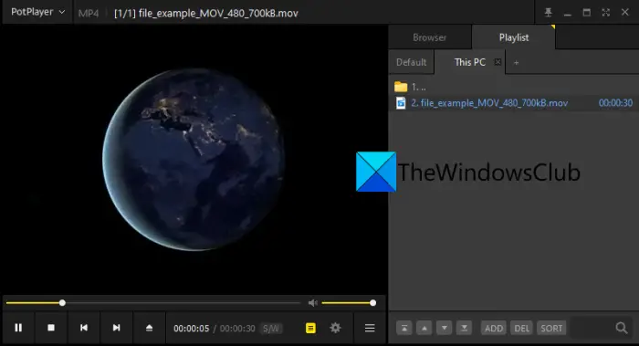Skip to the next track
Viewport: 639px width, 346px height.
[116, 328]
